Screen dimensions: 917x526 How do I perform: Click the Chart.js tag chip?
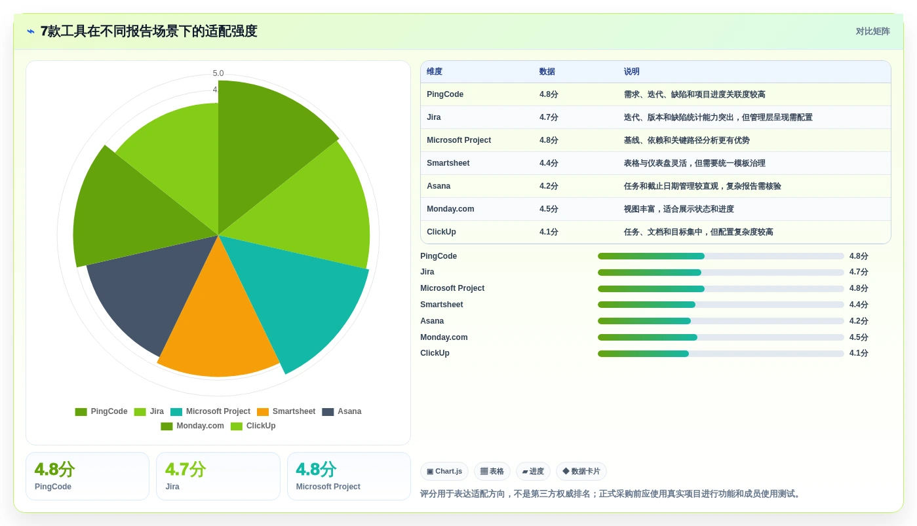point(444,472)
